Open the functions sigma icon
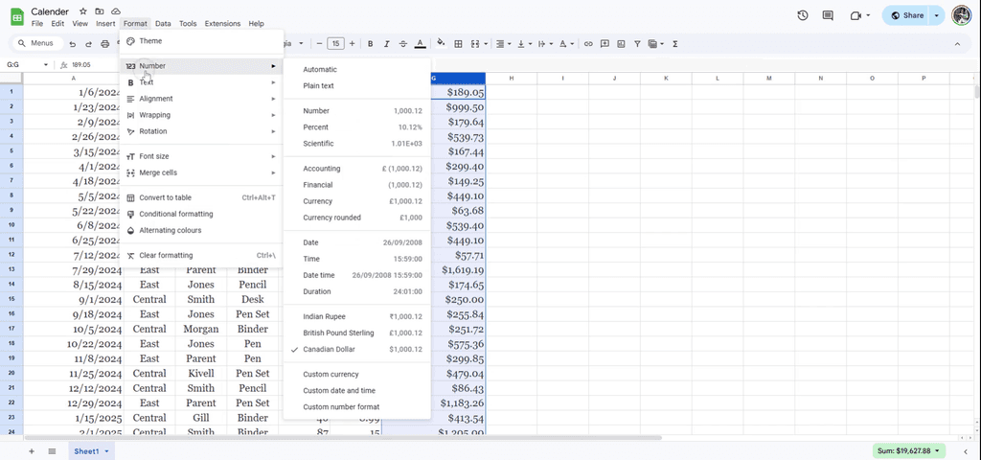Screen dimensions: 981x460 (x=675, y=44)
